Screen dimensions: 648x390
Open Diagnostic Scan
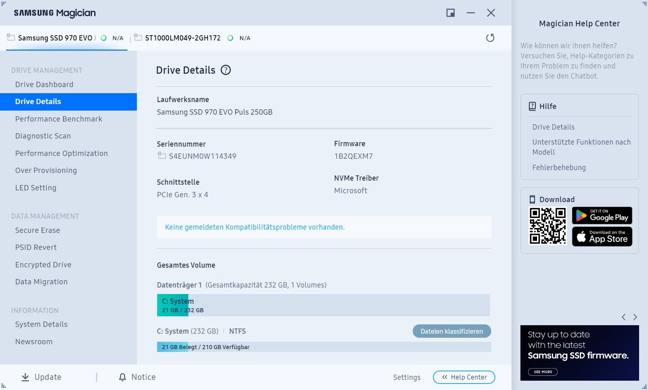click(x=43, y=136)
